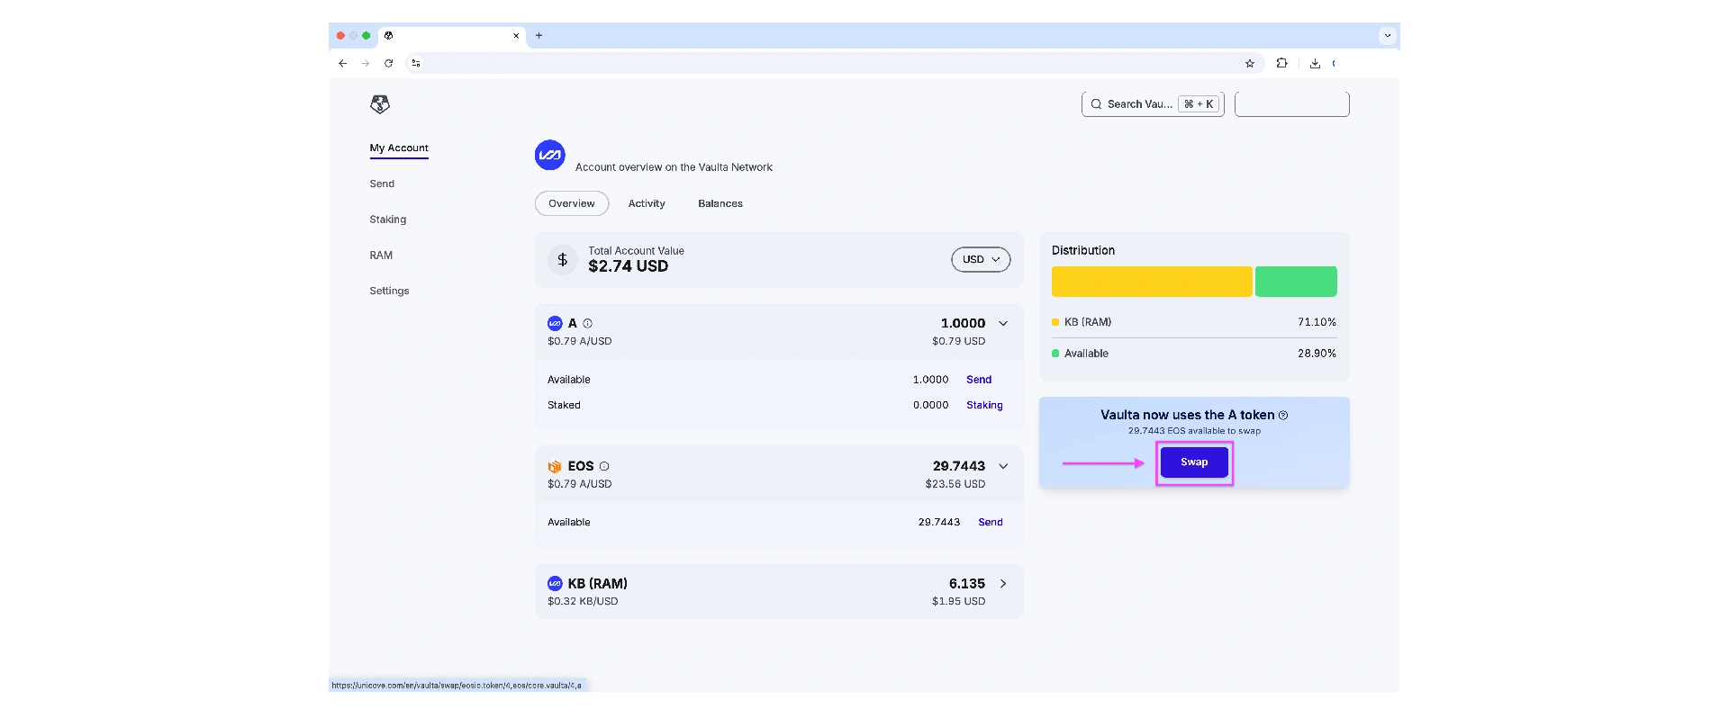Open Staking in the sidebar
Image resolution: width=1729 pixels, height=718 pixels.
(x=388, y=220)
